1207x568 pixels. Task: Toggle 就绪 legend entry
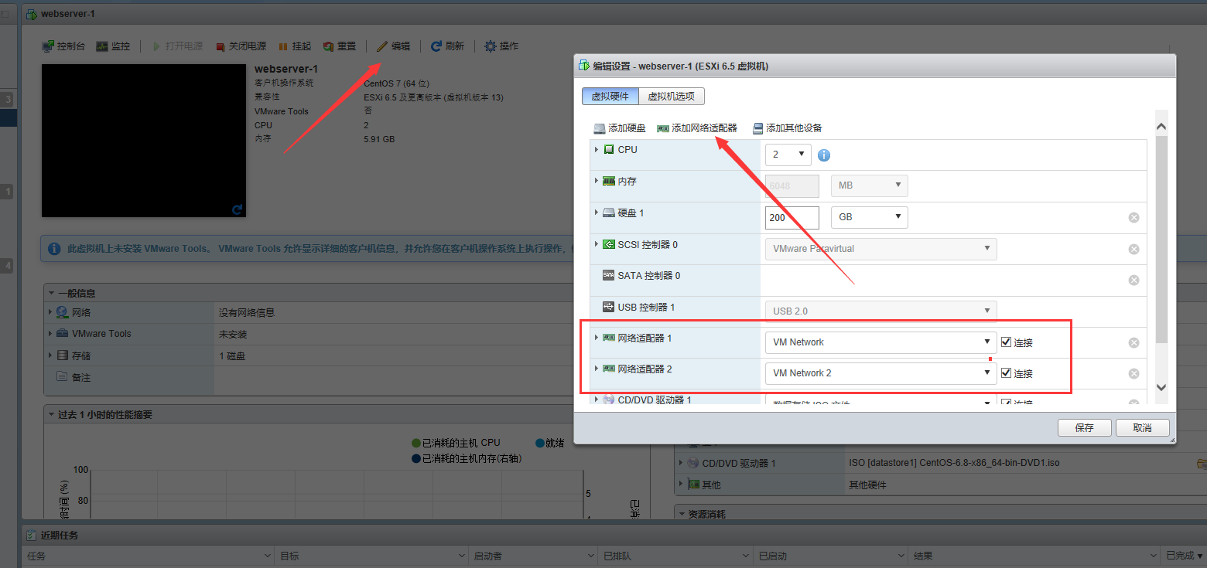click(549, 443)
